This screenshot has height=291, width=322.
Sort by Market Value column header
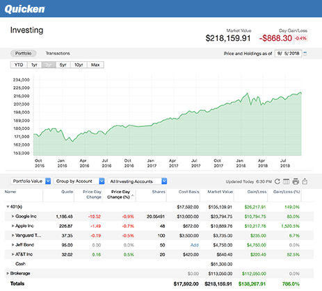pos(220,192)
